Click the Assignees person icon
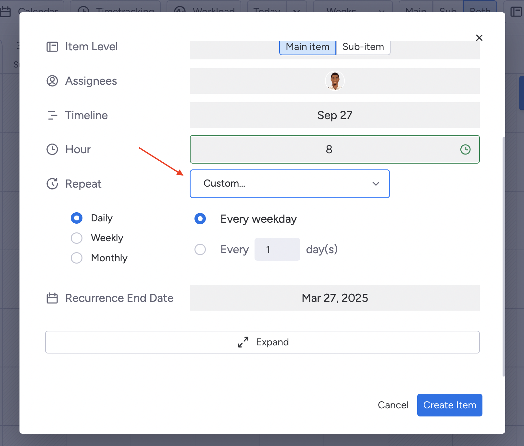 [52, 81]
